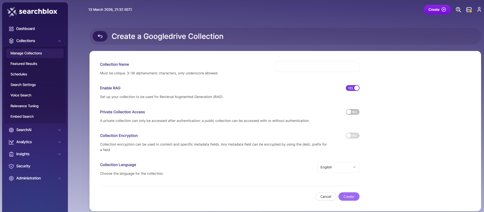Expand the SearchAI menu chevron

(59, 130)
